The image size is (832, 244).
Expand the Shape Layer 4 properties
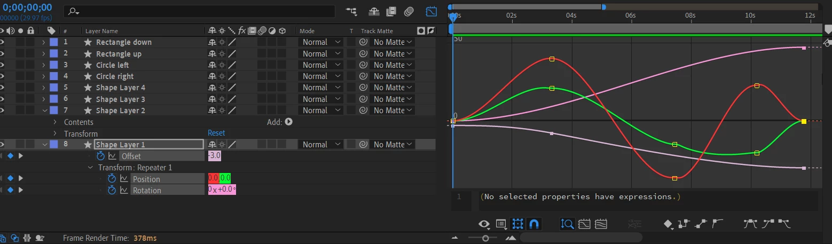pos(43,87)
